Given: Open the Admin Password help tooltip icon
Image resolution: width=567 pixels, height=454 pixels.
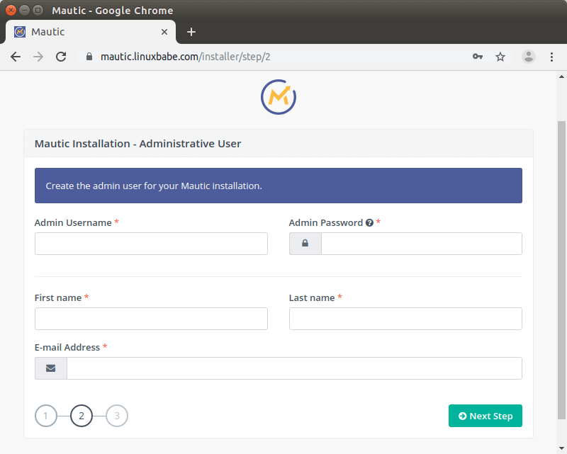Looking at the screenshot, I should pos(369,222).
